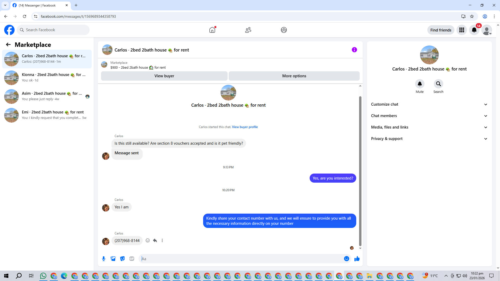
Task: Open WhatsApp from the taskbar
Action: [43, 276]
